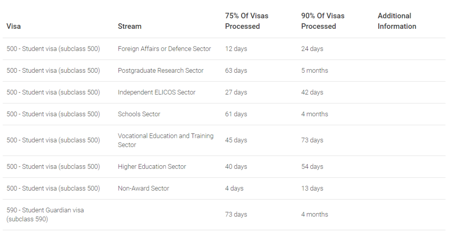This screenshot has width=456, height=238.
Task: Click the Higher Education Sector stream
Action: click(x=152, y=167)
